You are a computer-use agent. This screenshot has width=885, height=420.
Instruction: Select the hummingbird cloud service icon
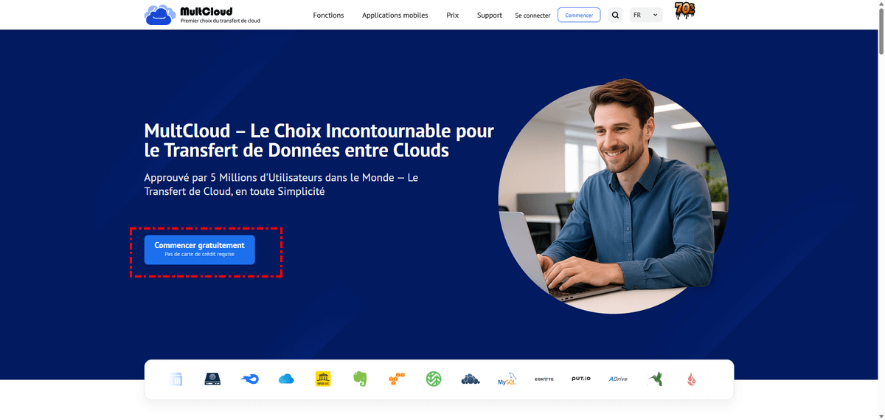tap(655, 379)
